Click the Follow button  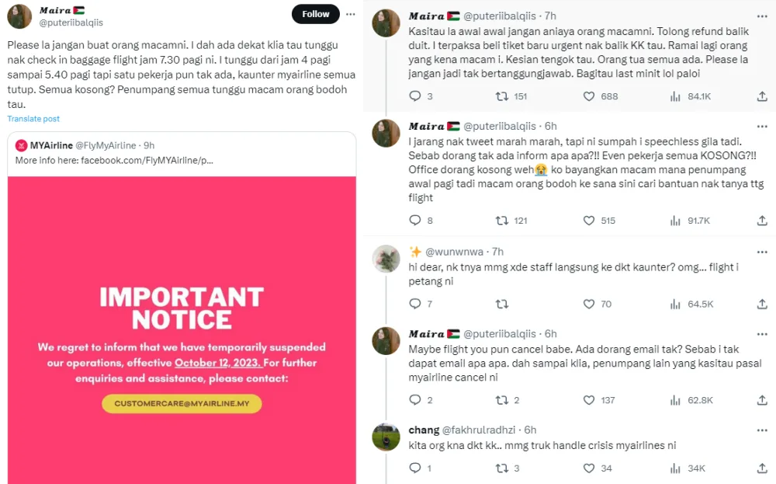pos(315,14)
